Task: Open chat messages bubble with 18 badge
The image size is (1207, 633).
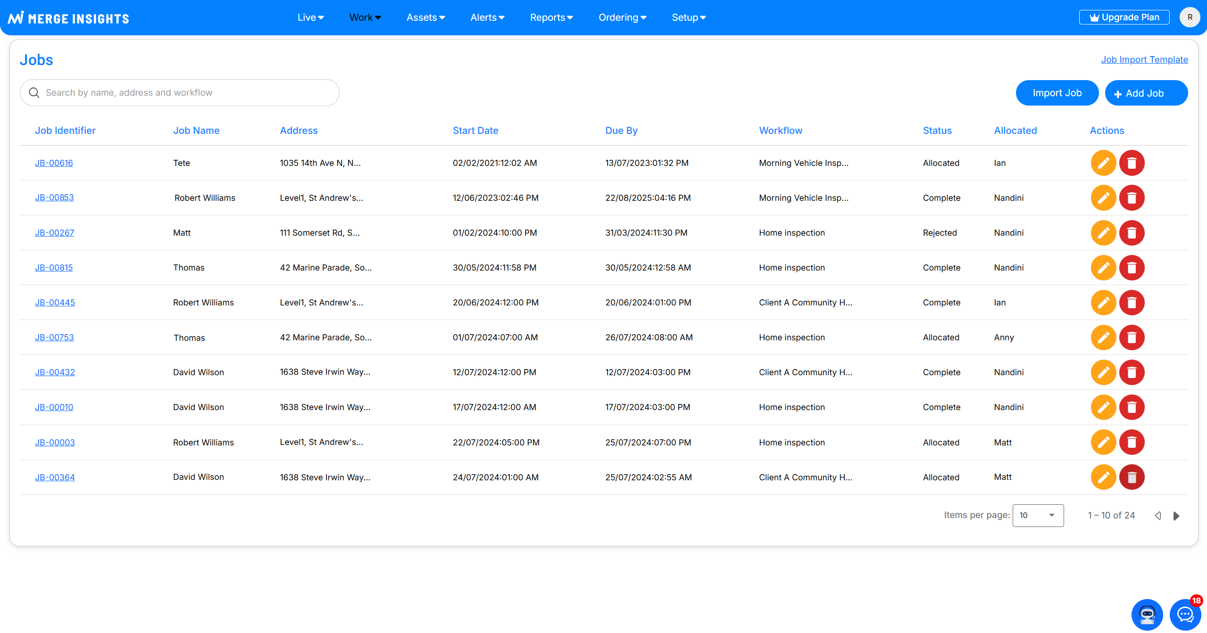Action: [1184, 614]
